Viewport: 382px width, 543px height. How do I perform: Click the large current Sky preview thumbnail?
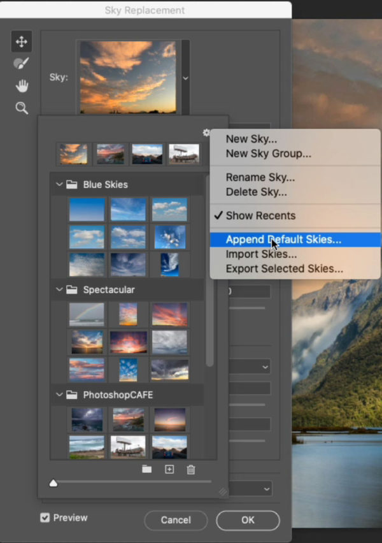(x=128, y=77)
